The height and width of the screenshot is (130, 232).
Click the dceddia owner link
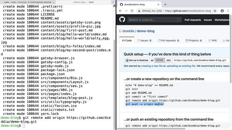point(128,31)
